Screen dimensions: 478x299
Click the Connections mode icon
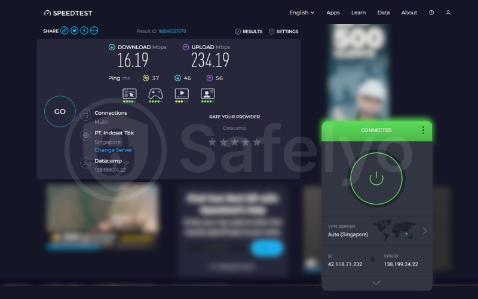point(85,115)
